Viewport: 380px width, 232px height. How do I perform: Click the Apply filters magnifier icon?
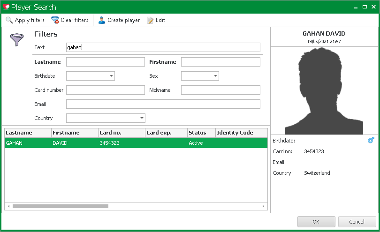click(9, 20)
